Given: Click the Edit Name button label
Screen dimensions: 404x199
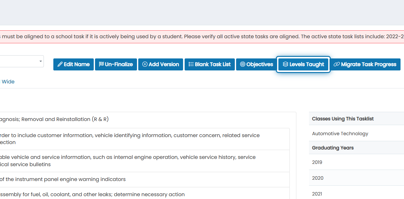Looking at the screenshot, I should 77,64.
